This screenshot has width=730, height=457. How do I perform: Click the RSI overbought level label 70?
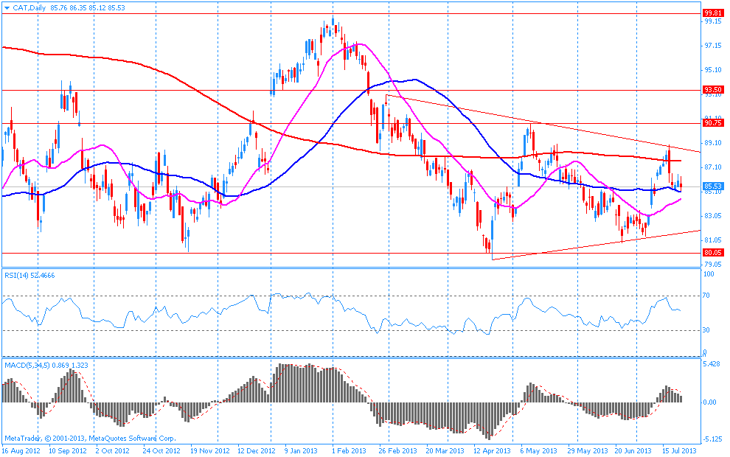706,296
